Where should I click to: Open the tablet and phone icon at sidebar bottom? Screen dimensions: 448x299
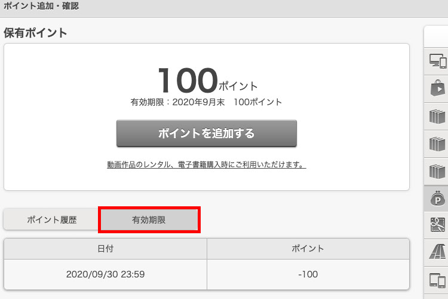(438, 279)
